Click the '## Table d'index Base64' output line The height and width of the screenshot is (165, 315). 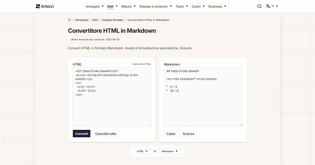183,71
